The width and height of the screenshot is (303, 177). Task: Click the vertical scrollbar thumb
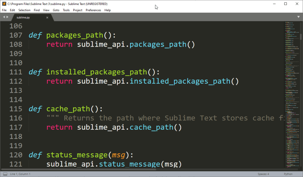click(301, 37)
